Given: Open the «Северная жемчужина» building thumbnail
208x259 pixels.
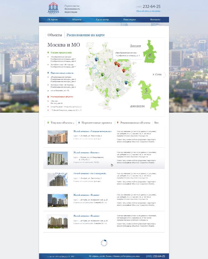Looking at the screenshot, I should [x=57, y=137].
